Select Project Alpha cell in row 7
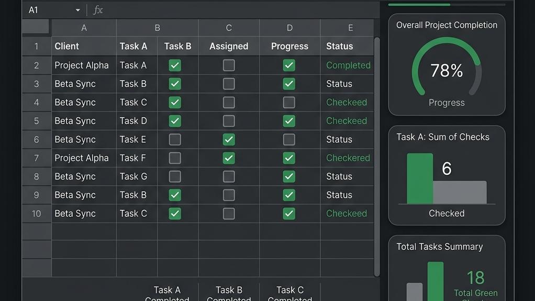 point(84,158)
